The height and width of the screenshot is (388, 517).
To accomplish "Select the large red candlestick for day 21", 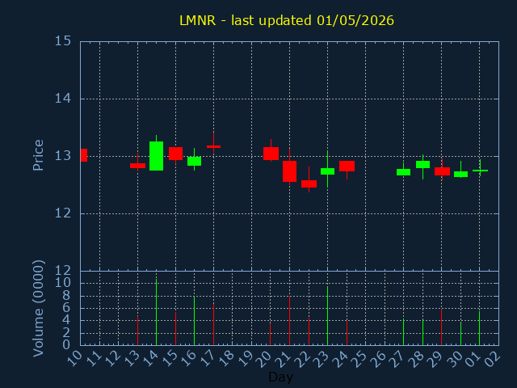I will click(289, 171).
